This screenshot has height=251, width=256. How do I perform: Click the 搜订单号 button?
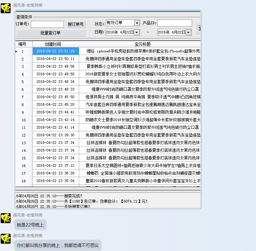(76, 25)
